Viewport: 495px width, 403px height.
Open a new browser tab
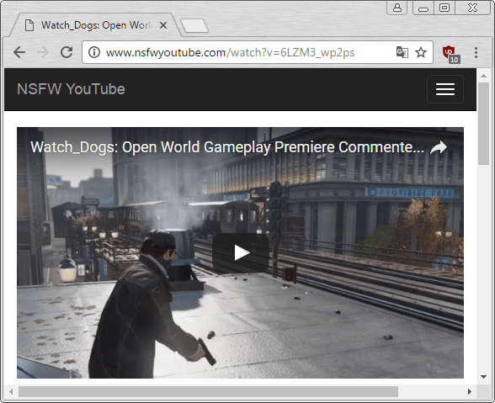(x=194, y=25)
